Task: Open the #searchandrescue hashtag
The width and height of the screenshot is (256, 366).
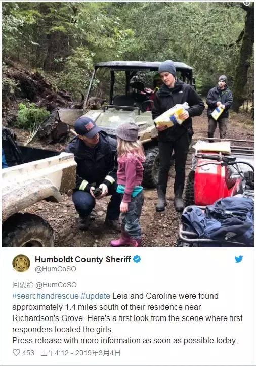Action: (x=46, y=296)
